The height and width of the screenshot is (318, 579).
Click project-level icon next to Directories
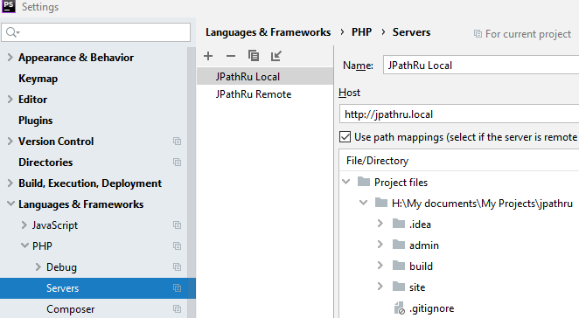pyautogui.click(x=178, y=162)
